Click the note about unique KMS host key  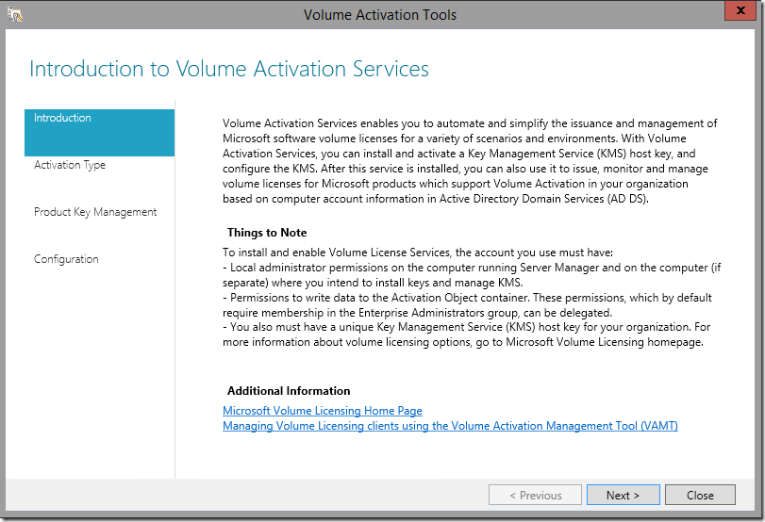(466, 334)
